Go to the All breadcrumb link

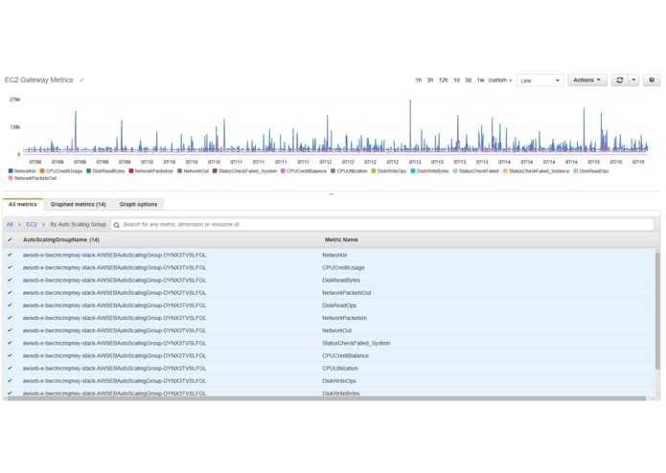(10, 224)
